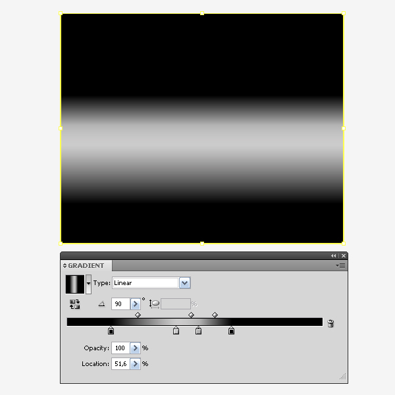The height and width of the screenshot is (395, 395).
Task: Click the panel resize grip corner
Action: [x=343, y=377]
